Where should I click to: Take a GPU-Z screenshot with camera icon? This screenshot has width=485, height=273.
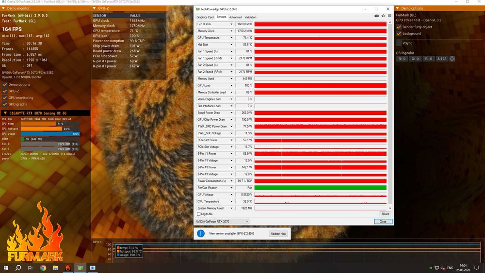(376, 16)
